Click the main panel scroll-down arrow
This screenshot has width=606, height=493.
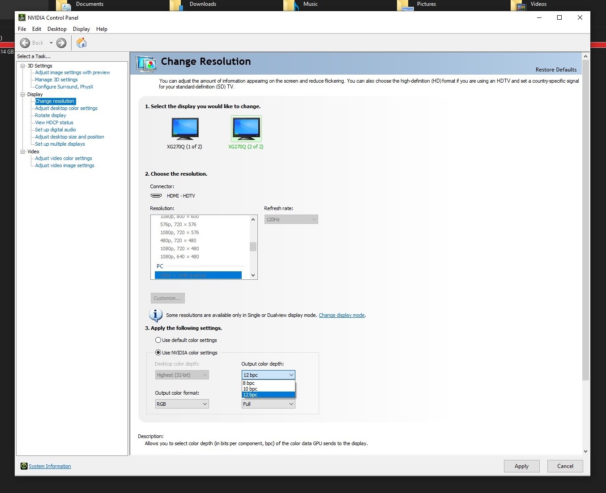(x=585, y=451)
